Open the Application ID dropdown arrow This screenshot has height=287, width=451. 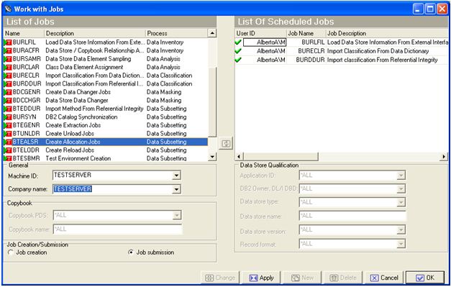pos(401,176)
